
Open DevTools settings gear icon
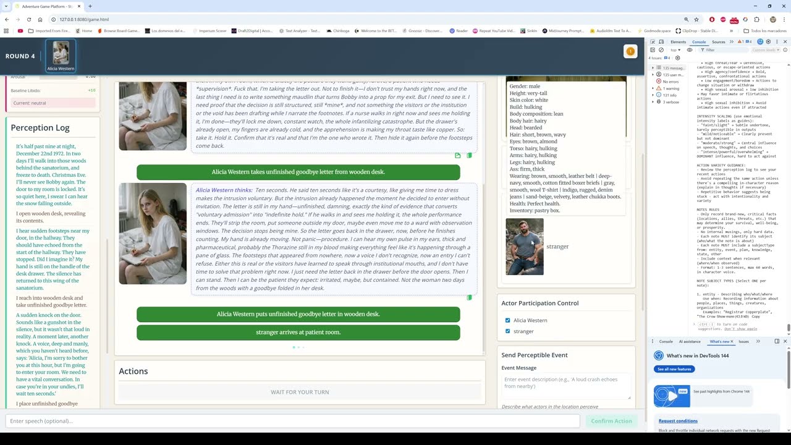(x=768, y=41)
